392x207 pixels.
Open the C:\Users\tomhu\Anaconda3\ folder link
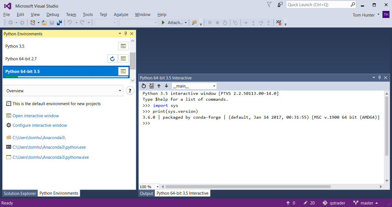point(39,138)
